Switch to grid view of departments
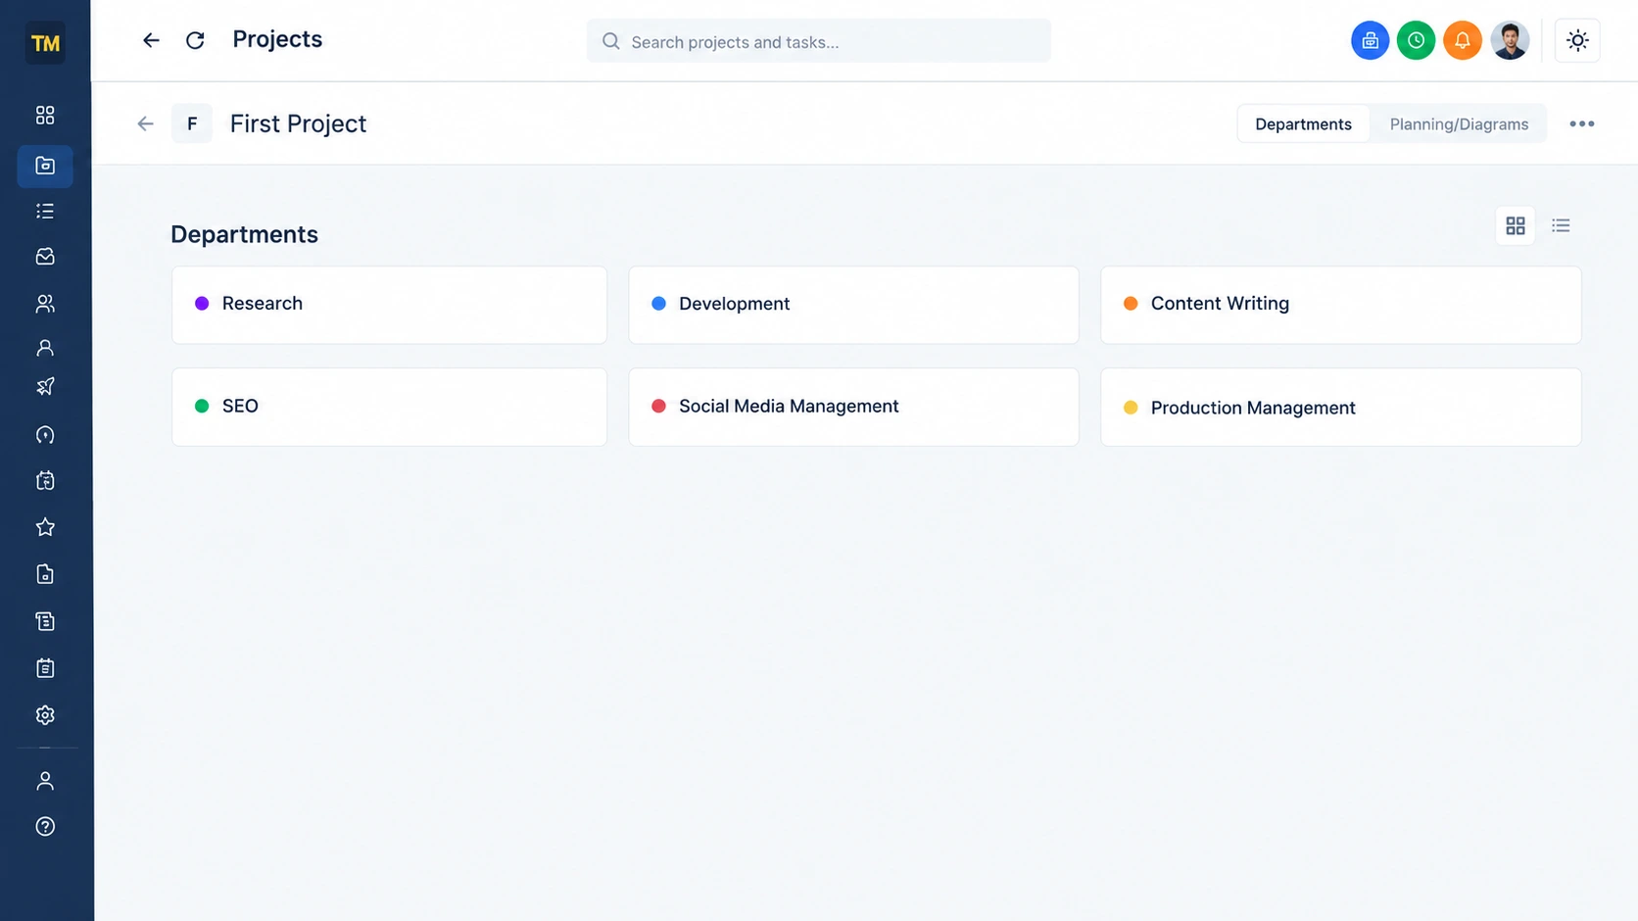This screenshot has width=1638, height=921. pyautogui.click(x=1515, y=226)
